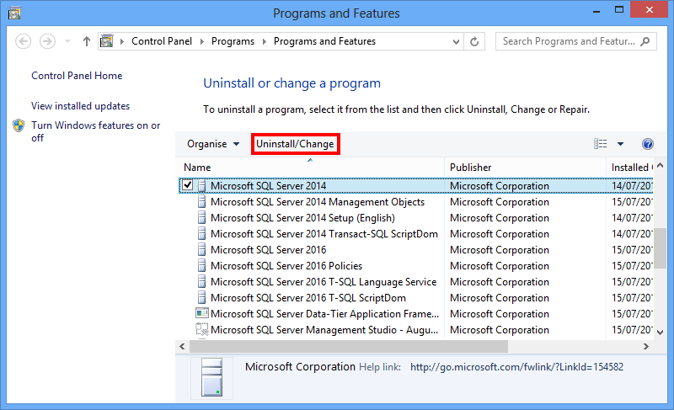Click the vertical scrollbar thumb
The width and height of the screenshot is (674, 410).
pyautogui.click(x=661, y=248)
